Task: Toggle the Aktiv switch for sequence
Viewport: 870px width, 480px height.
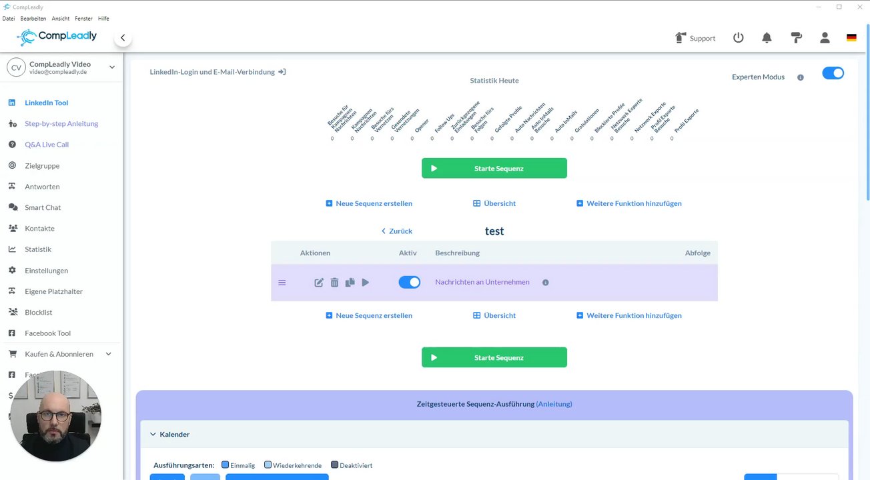Action: 410,283
